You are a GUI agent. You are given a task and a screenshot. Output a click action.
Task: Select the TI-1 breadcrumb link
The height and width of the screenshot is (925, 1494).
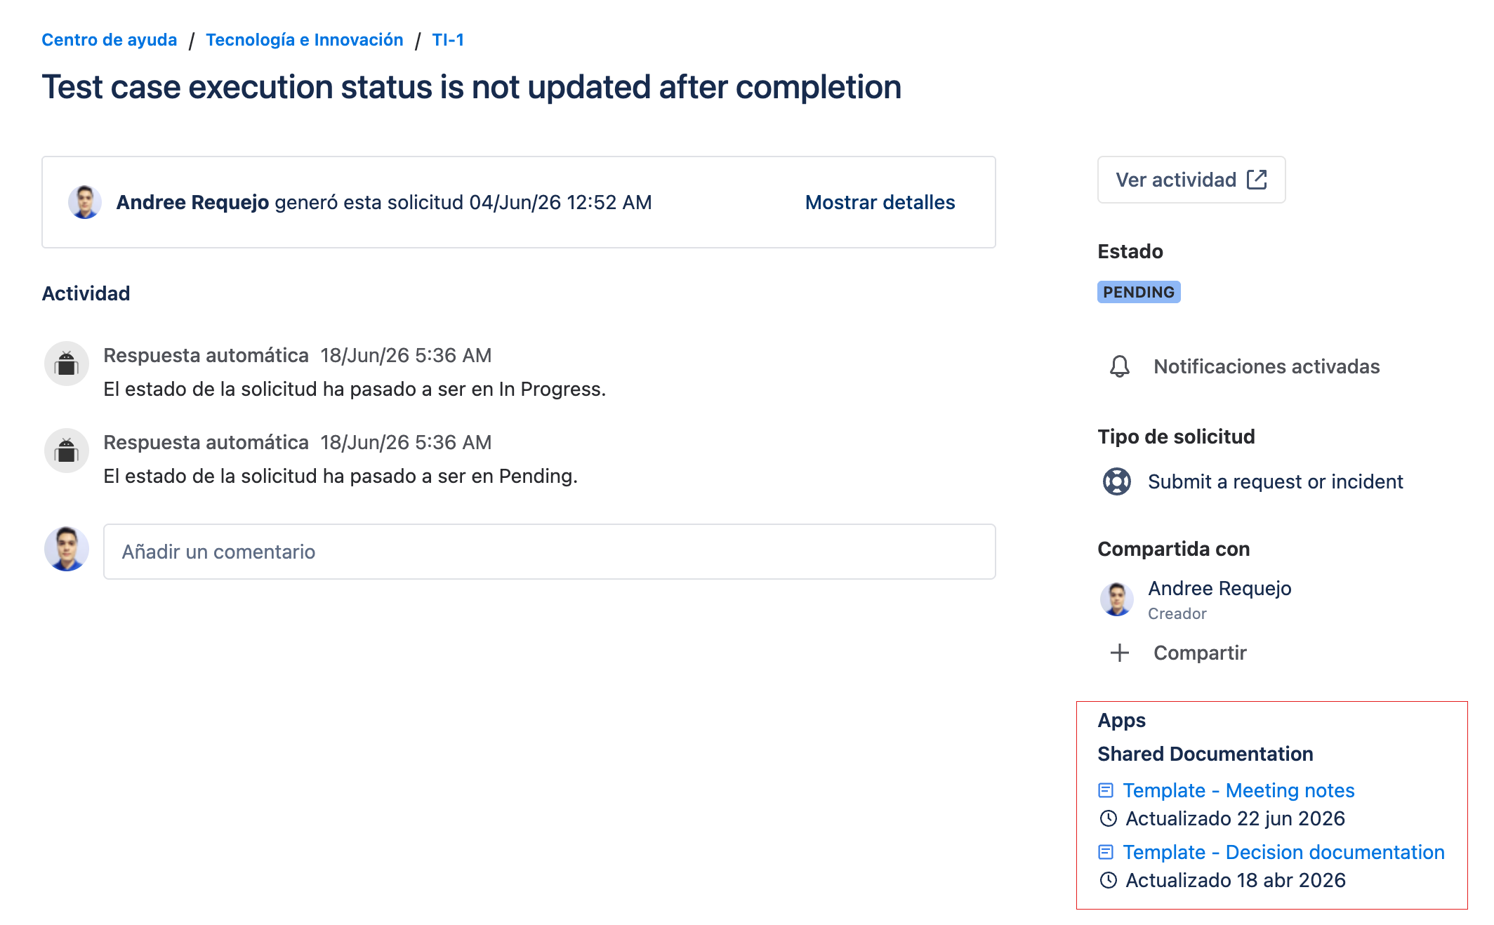[x=448, y=40]
